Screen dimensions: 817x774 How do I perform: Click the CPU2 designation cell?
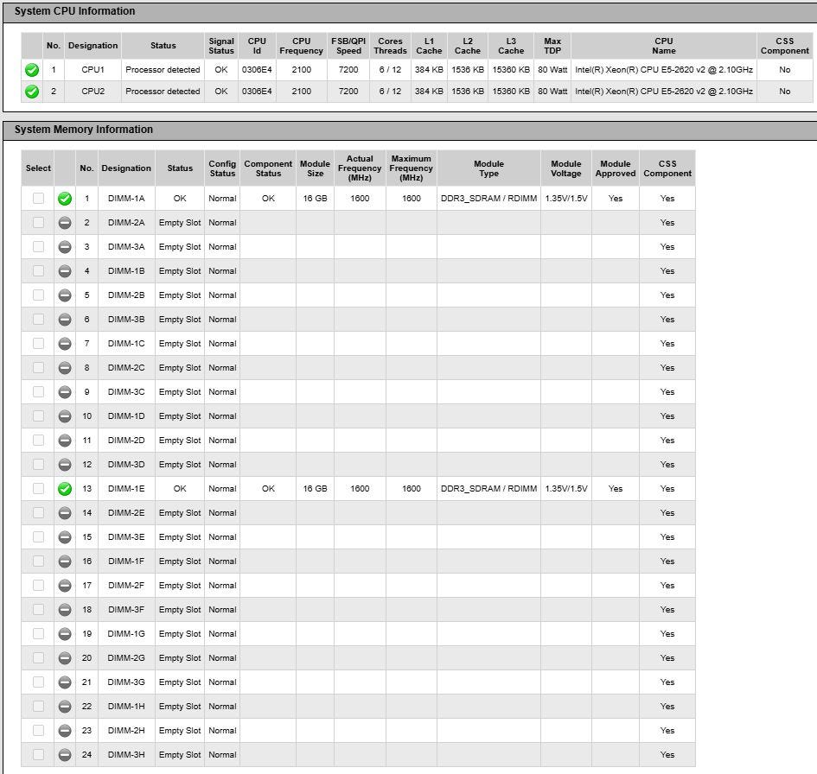click(93, 92)
